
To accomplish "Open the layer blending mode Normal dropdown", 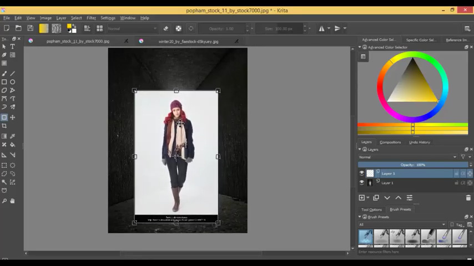I will pyautogui.click(x=408, y=157).
